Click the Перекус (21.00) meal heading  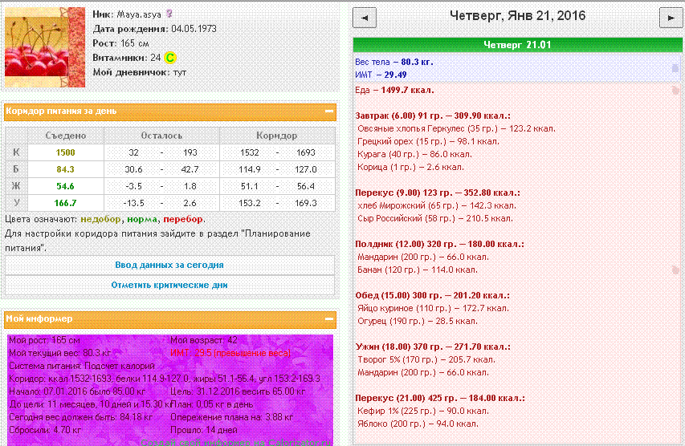click(440, 398)
